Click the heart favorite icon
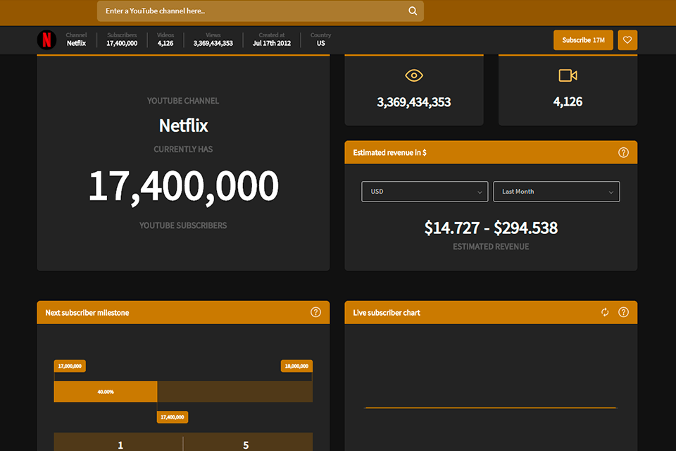This screenshot has width=676, height=451. (627, 40)
